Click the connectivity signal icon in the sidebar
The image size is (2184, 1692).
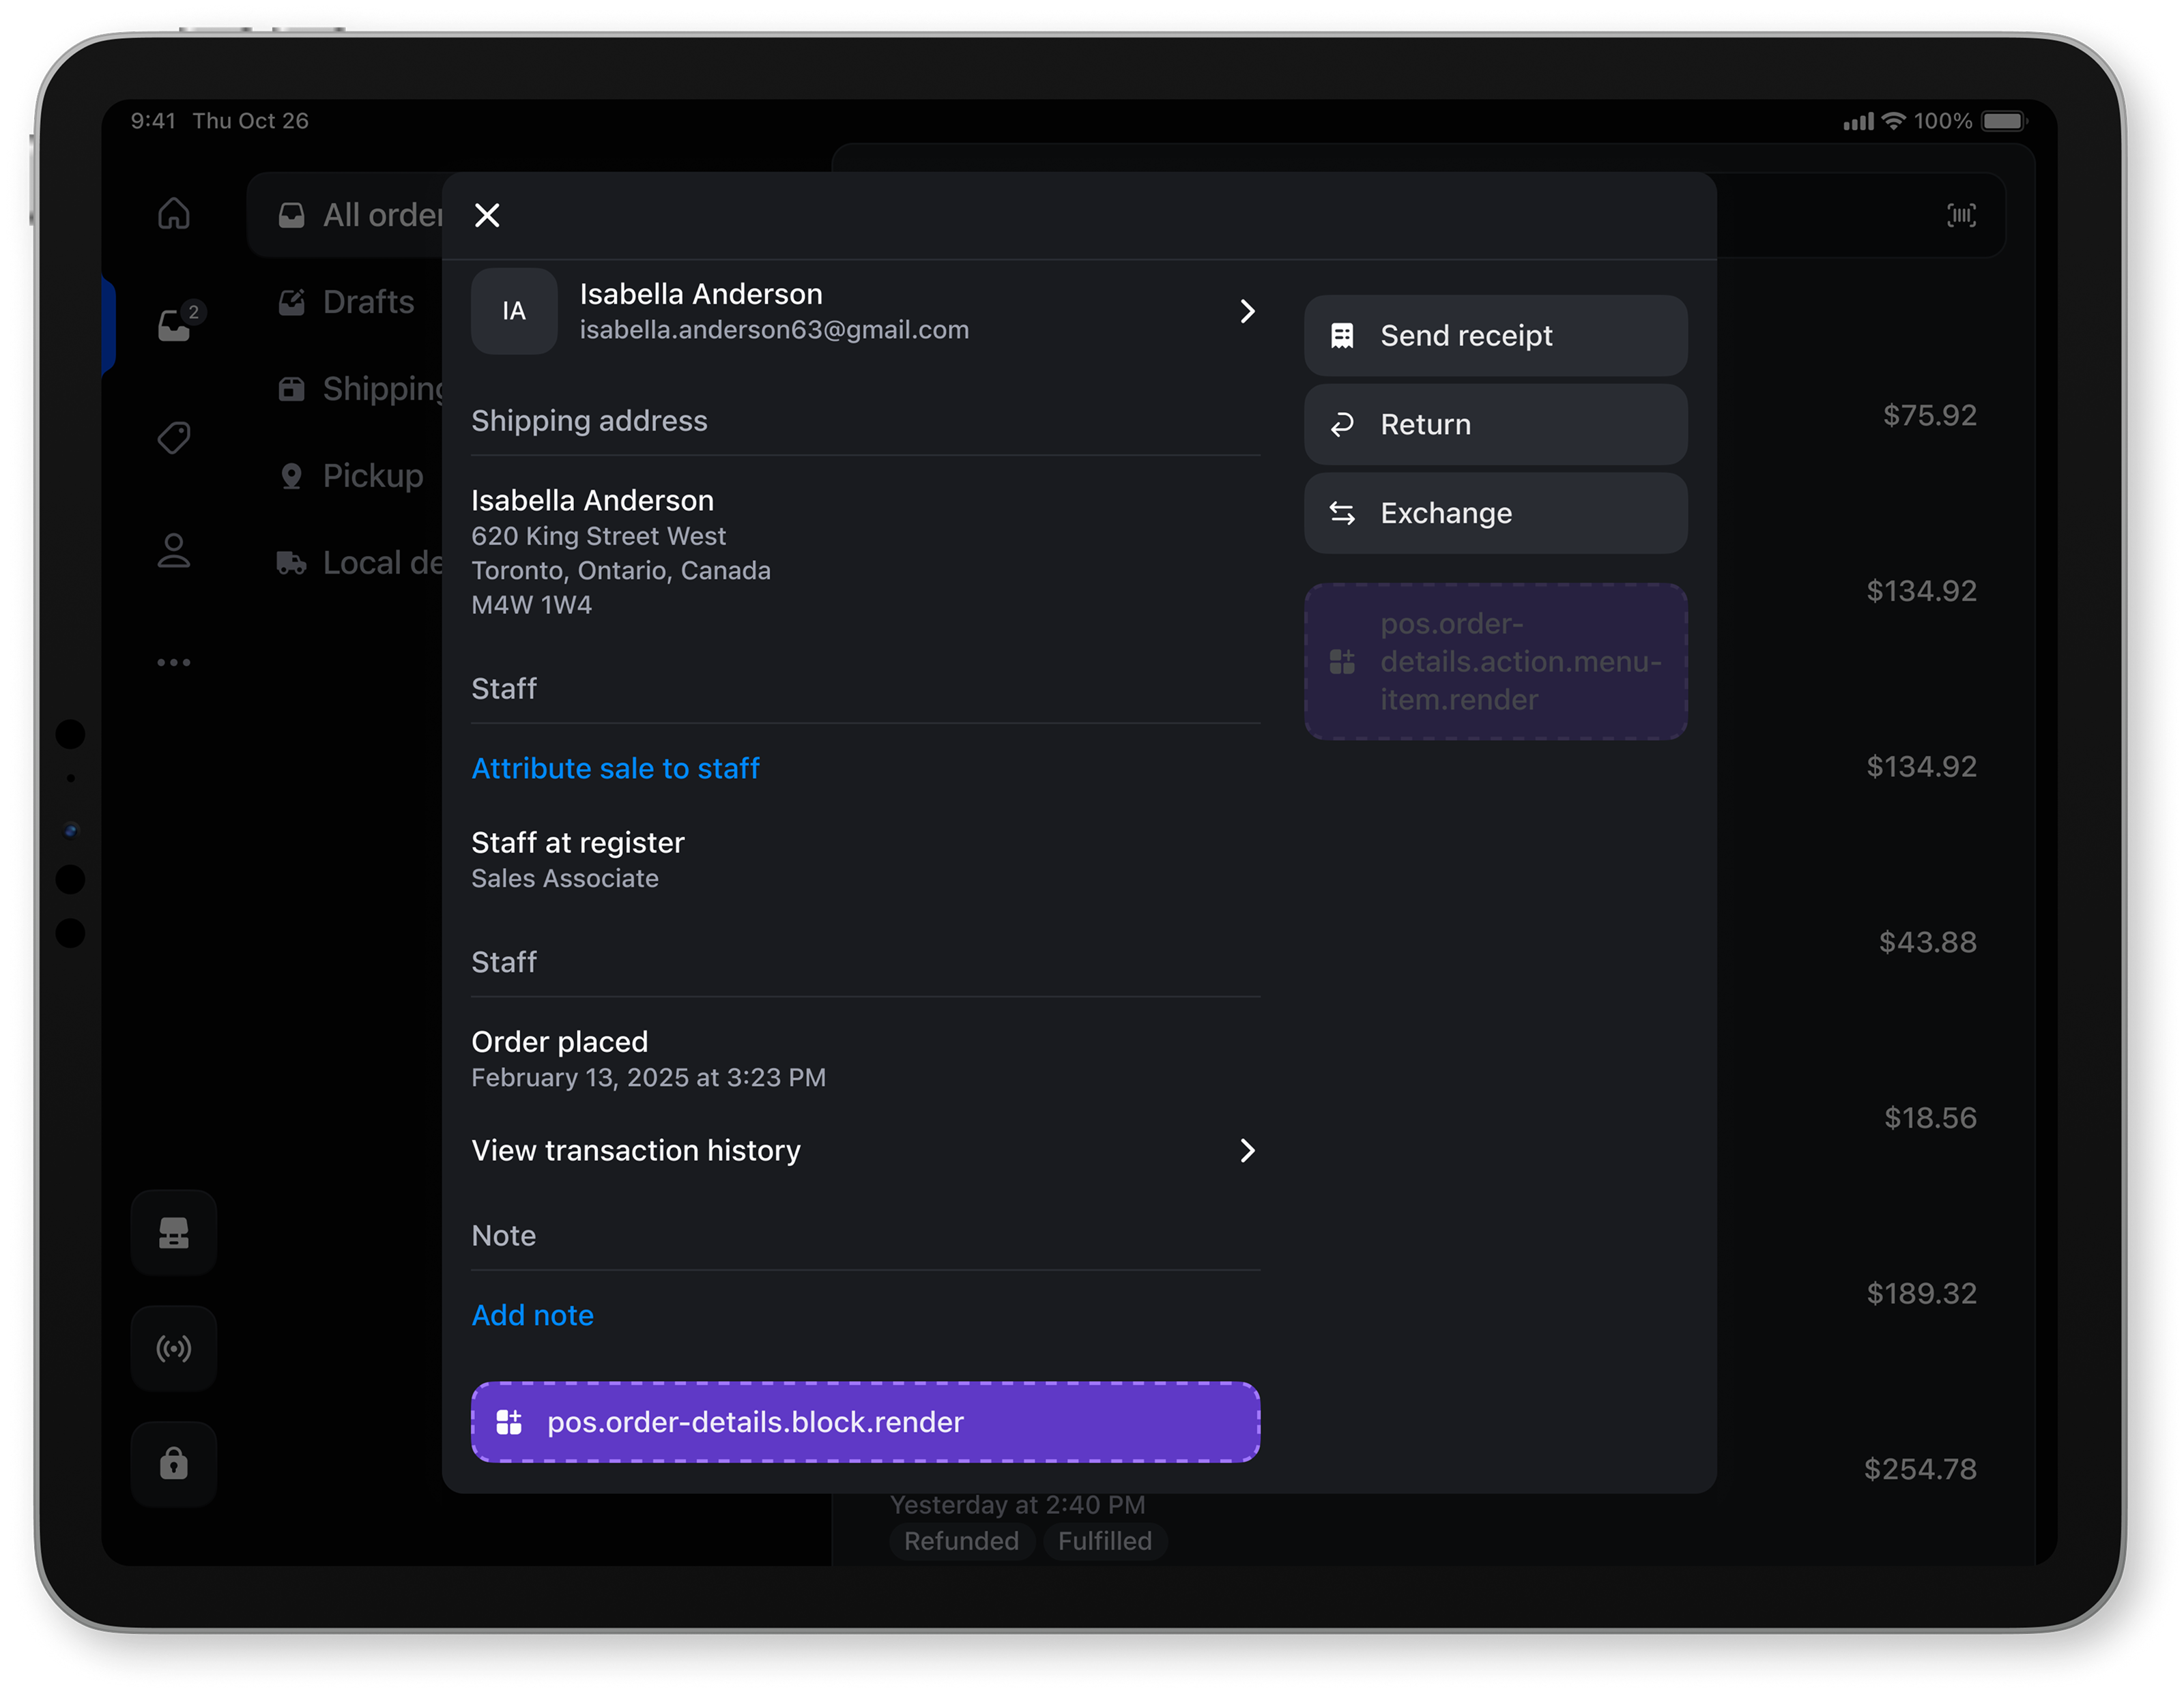[x=174, y=1348]
